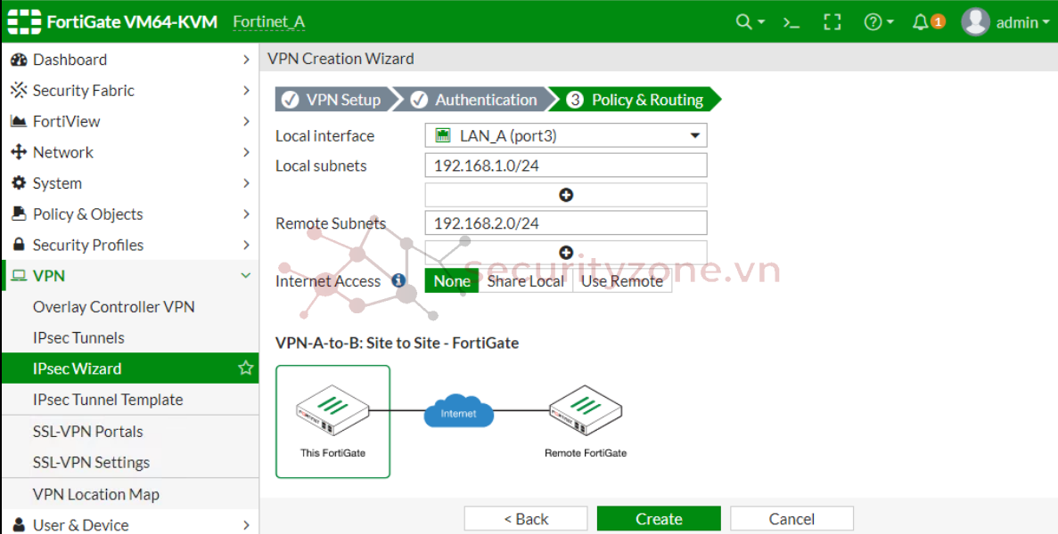Open the IPsec Wizard menu item
1058x534 pixels.
[131, 368]
